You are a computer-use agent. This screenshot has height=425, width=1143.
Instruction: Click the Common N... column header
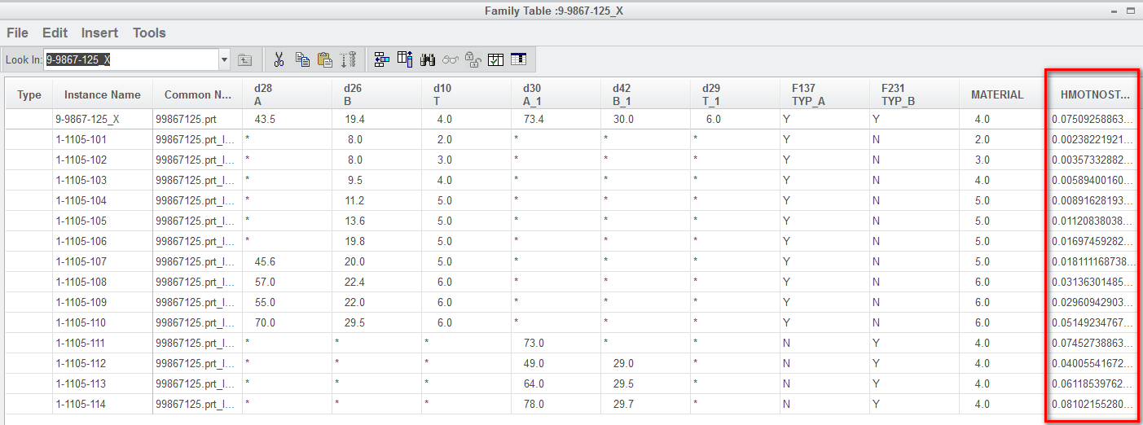[x=198, y=94]
